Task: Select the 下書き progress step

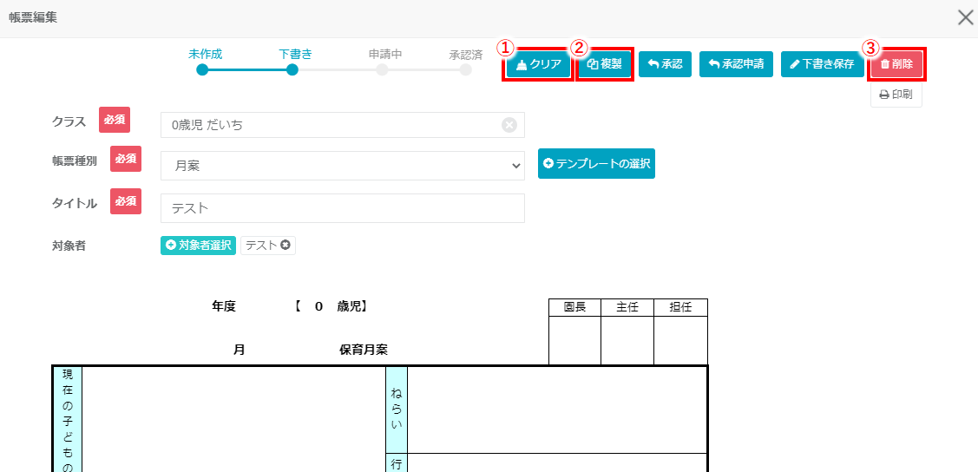Action: click(x=292, y=69)
